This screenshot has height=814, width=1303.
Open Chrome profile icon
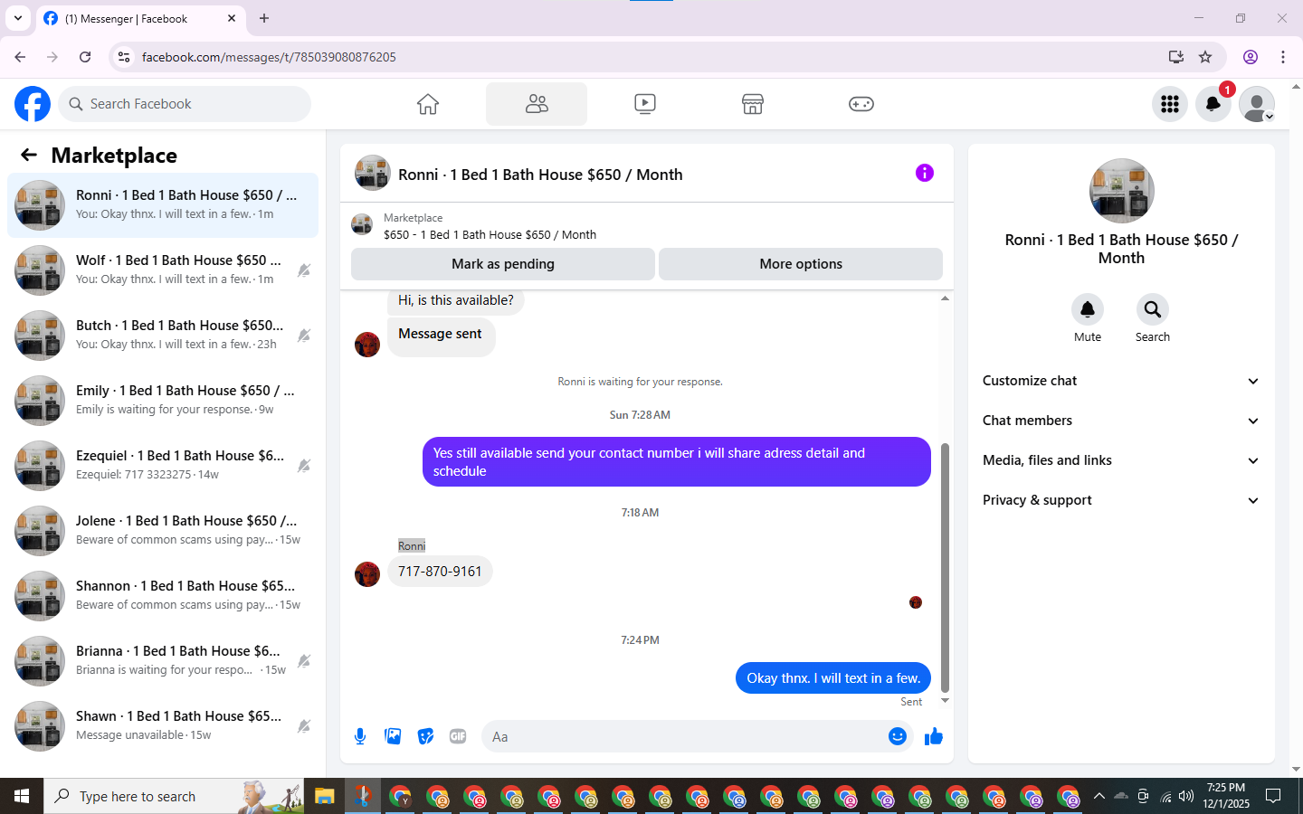pyautogui.click(x=1251, y=57)
